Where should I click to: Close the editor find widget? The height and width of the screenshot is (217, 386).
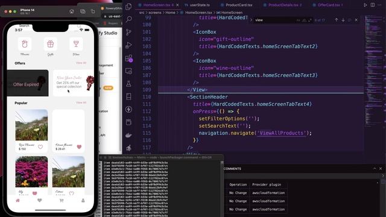point(356,20)
